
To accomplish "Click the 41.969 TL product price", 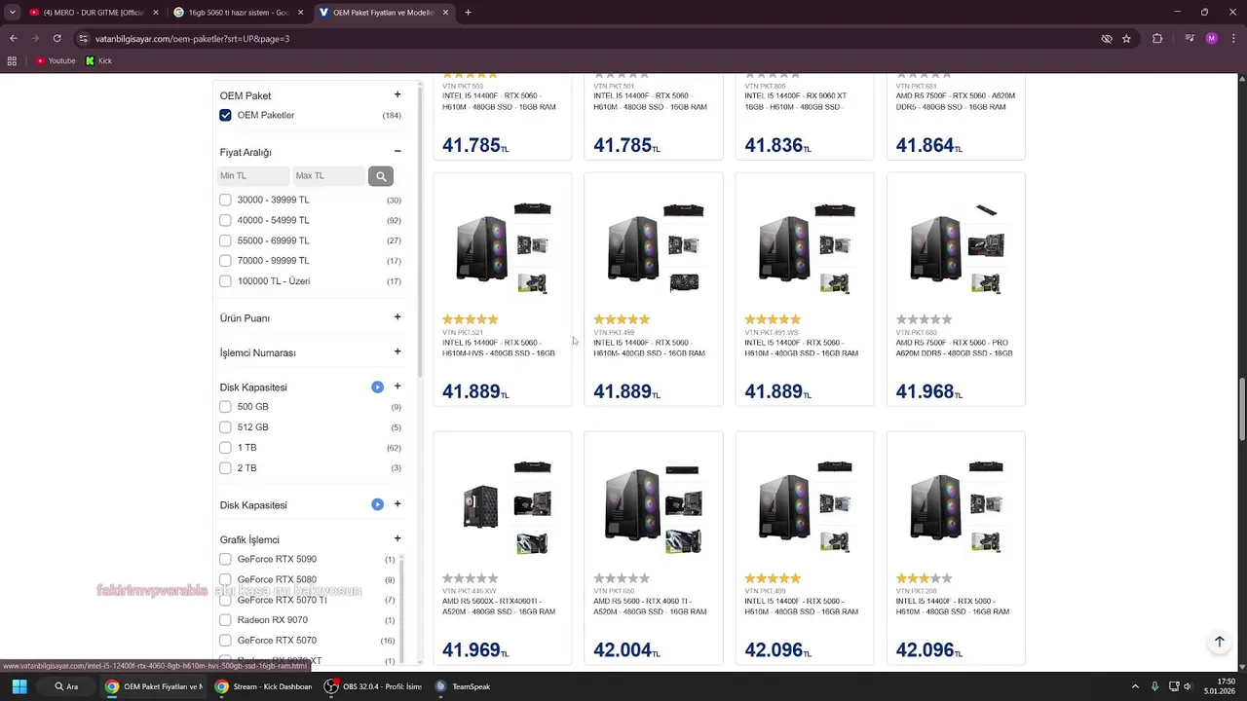I will pyautogui.click(x=475, y=649).
